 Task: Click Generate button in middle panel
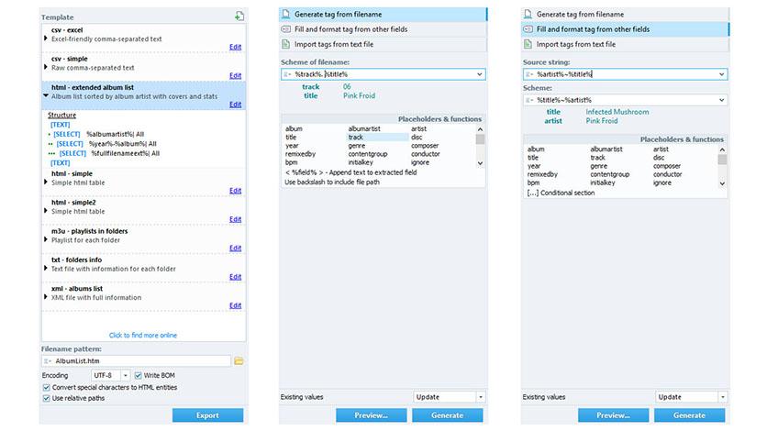point(448,415)
